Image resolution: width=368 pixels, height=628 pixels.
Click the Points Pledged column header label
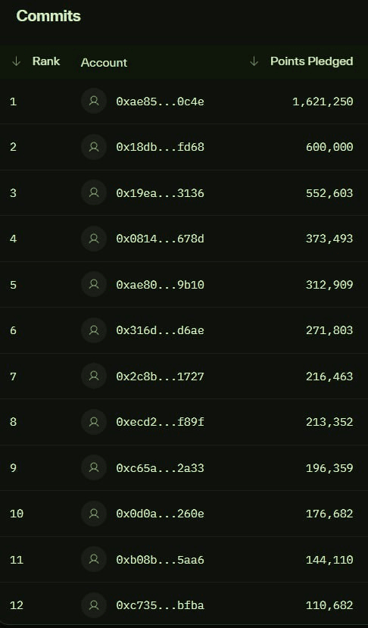[x=311, y=61]
